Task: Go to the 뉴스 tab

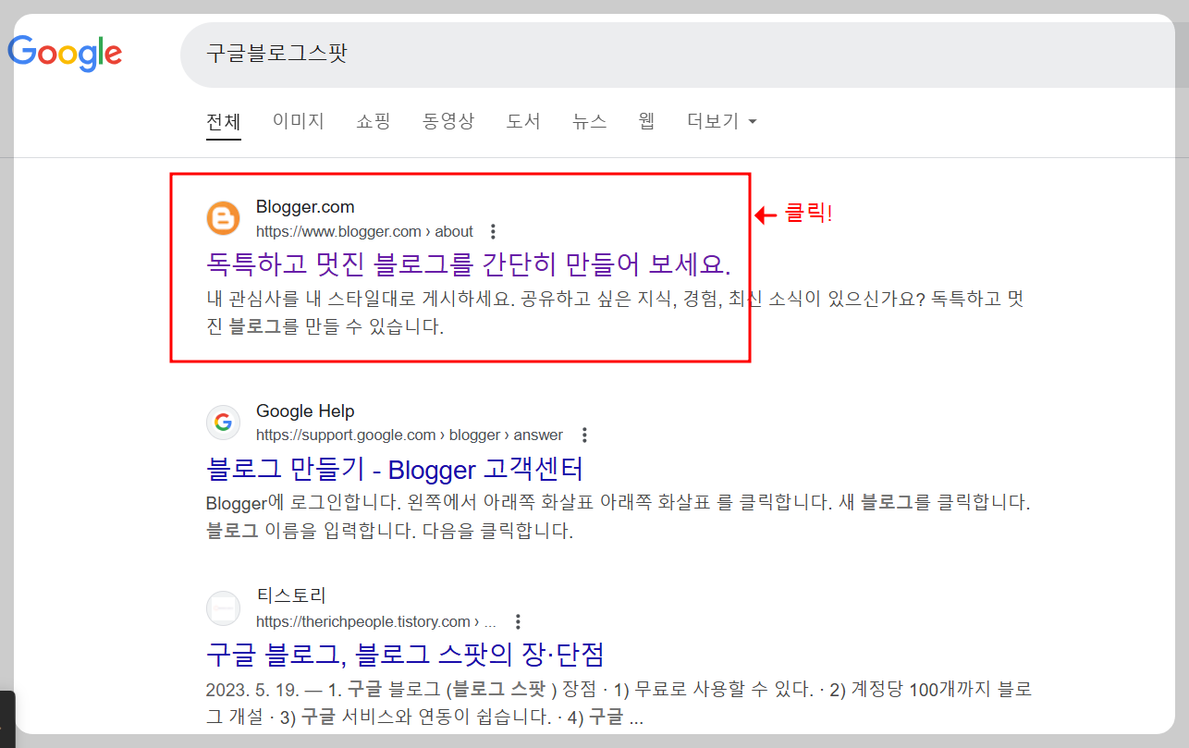Action: coord(590,121)
